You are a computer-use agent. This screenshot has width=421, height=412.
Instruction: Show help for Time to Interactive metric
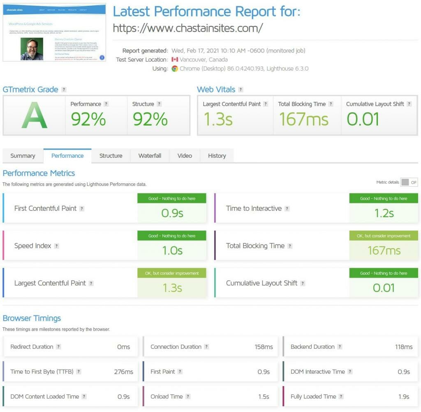click(x=287, y=209)
